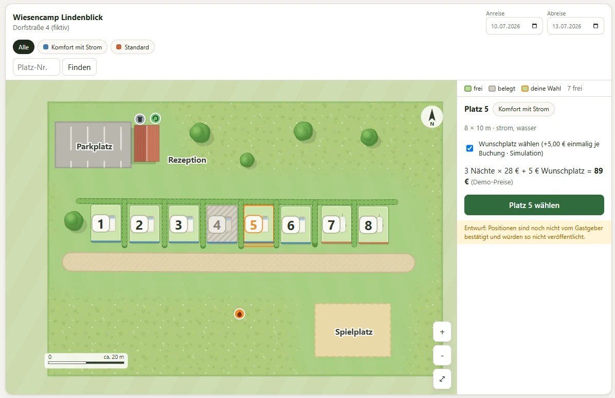The width and height of the screenshot is (615, 398).
Task: Zoom out with the minus button
Action: point(442,356)
